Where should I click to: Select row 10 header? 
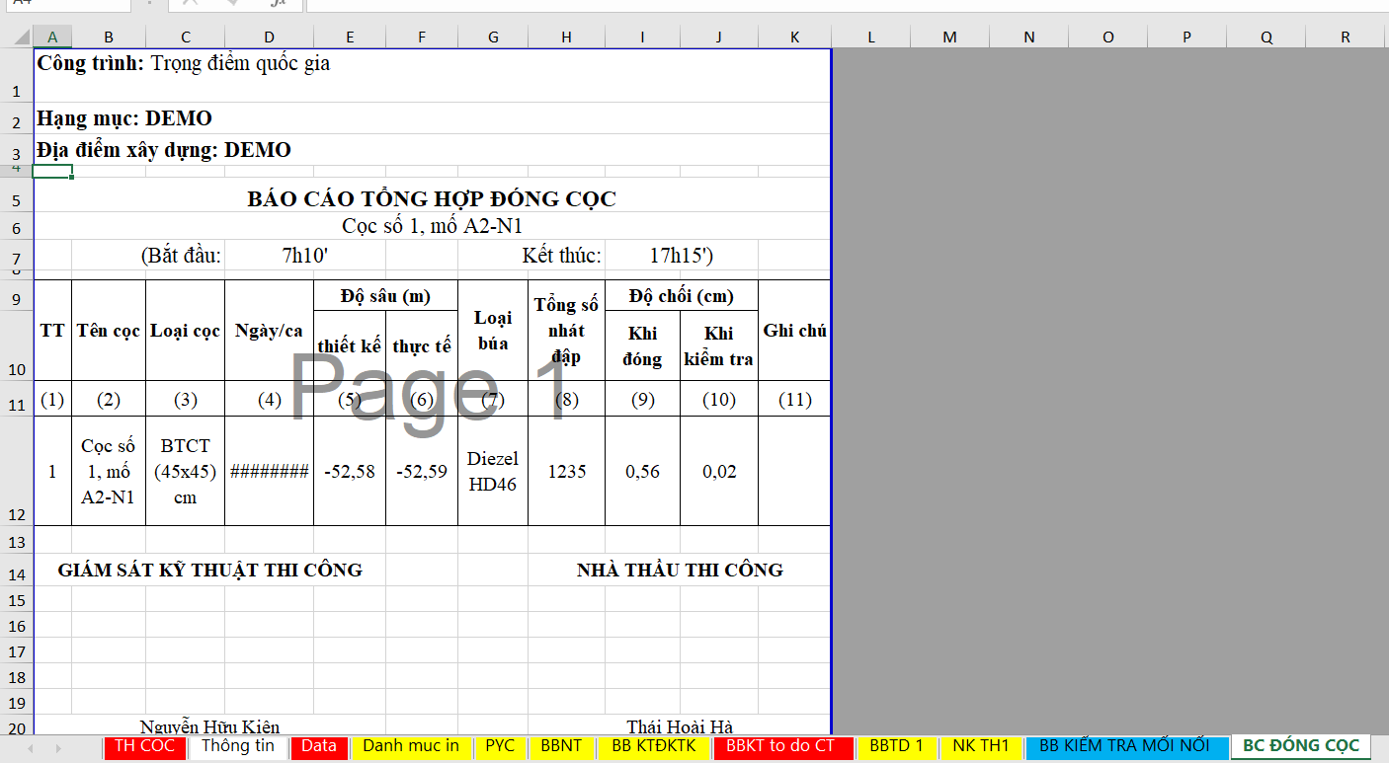coord(16,346)
